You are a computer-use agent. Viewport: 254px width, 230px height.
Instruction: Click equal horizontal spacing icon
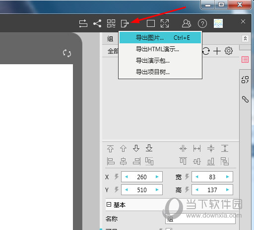pos(197,148)
